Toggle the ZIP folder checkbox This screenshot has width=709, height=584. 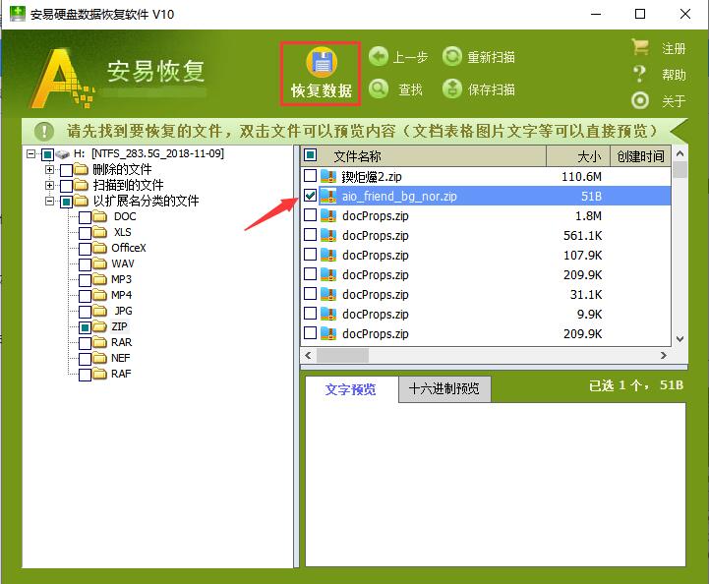(x=85, y=327)
